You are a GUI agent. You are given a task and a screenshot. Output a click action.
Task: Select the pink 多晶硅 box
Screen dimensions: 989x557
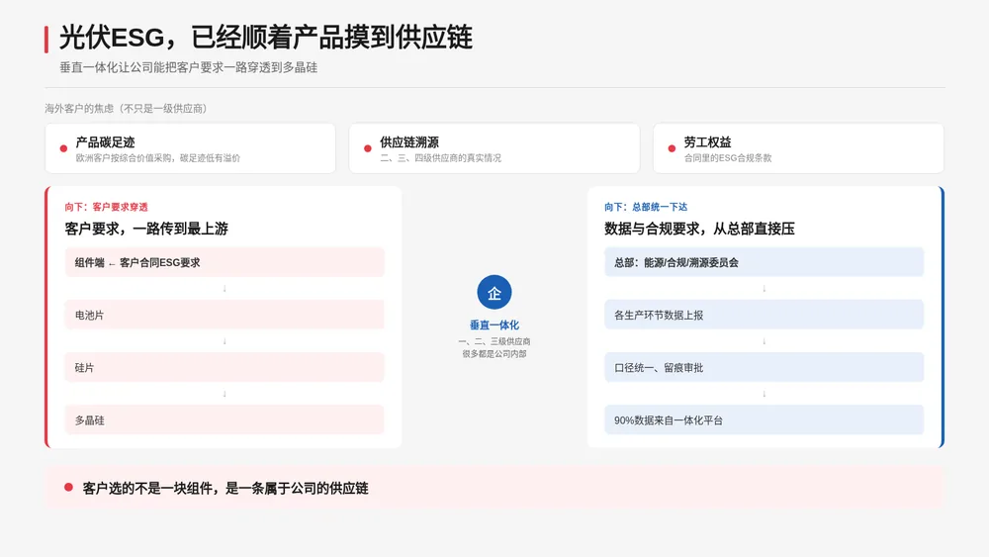225,420
